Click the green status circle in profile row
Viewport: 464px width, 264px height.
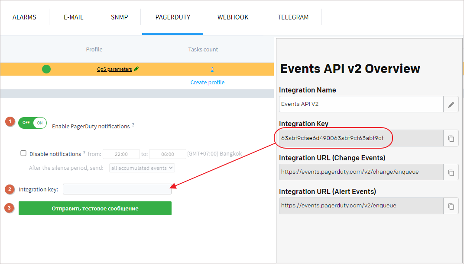click(x=46, y=69)
